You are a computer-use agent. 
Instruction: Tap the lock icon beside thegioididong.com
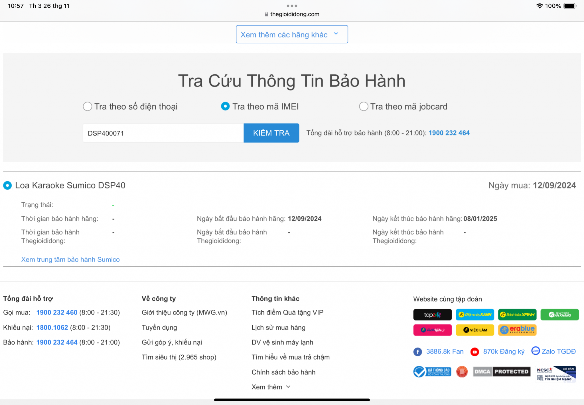(266, 14)
